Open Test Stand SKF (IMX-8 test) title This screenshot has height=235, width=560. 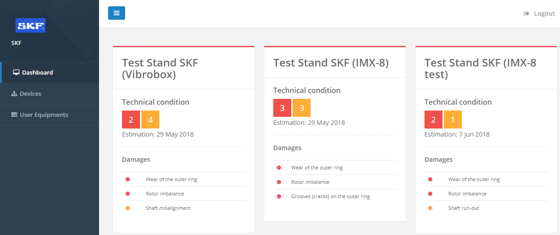click(480, 68)
